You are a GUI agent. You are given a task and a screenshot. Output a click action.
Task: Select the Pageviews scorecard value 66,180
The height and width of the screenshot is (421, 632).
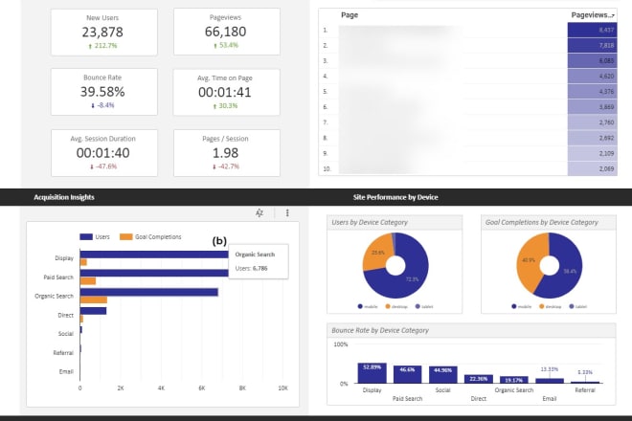point(225,32)
